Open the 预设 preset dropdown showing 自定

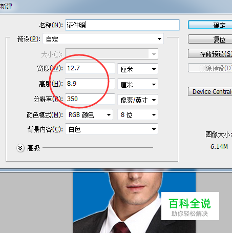(103, 39)
